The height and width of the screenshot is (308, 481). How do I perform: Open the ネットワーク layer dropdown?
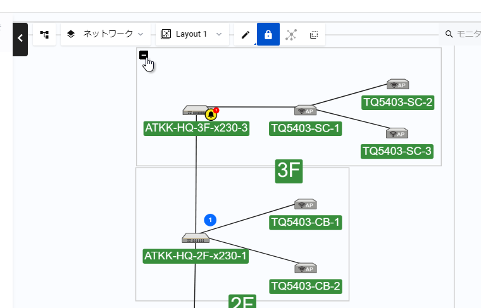(106, 34)
